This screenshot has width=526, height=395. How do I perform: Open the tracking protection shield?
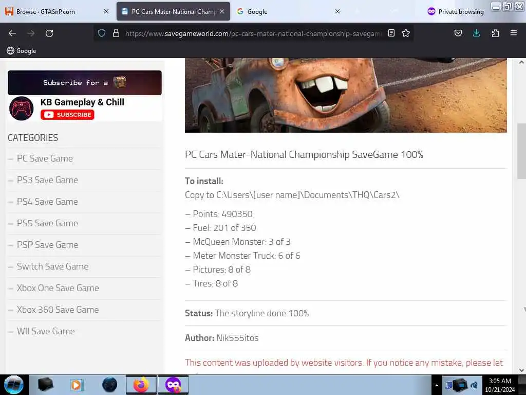pyautogui.click(x=102, y=33)
